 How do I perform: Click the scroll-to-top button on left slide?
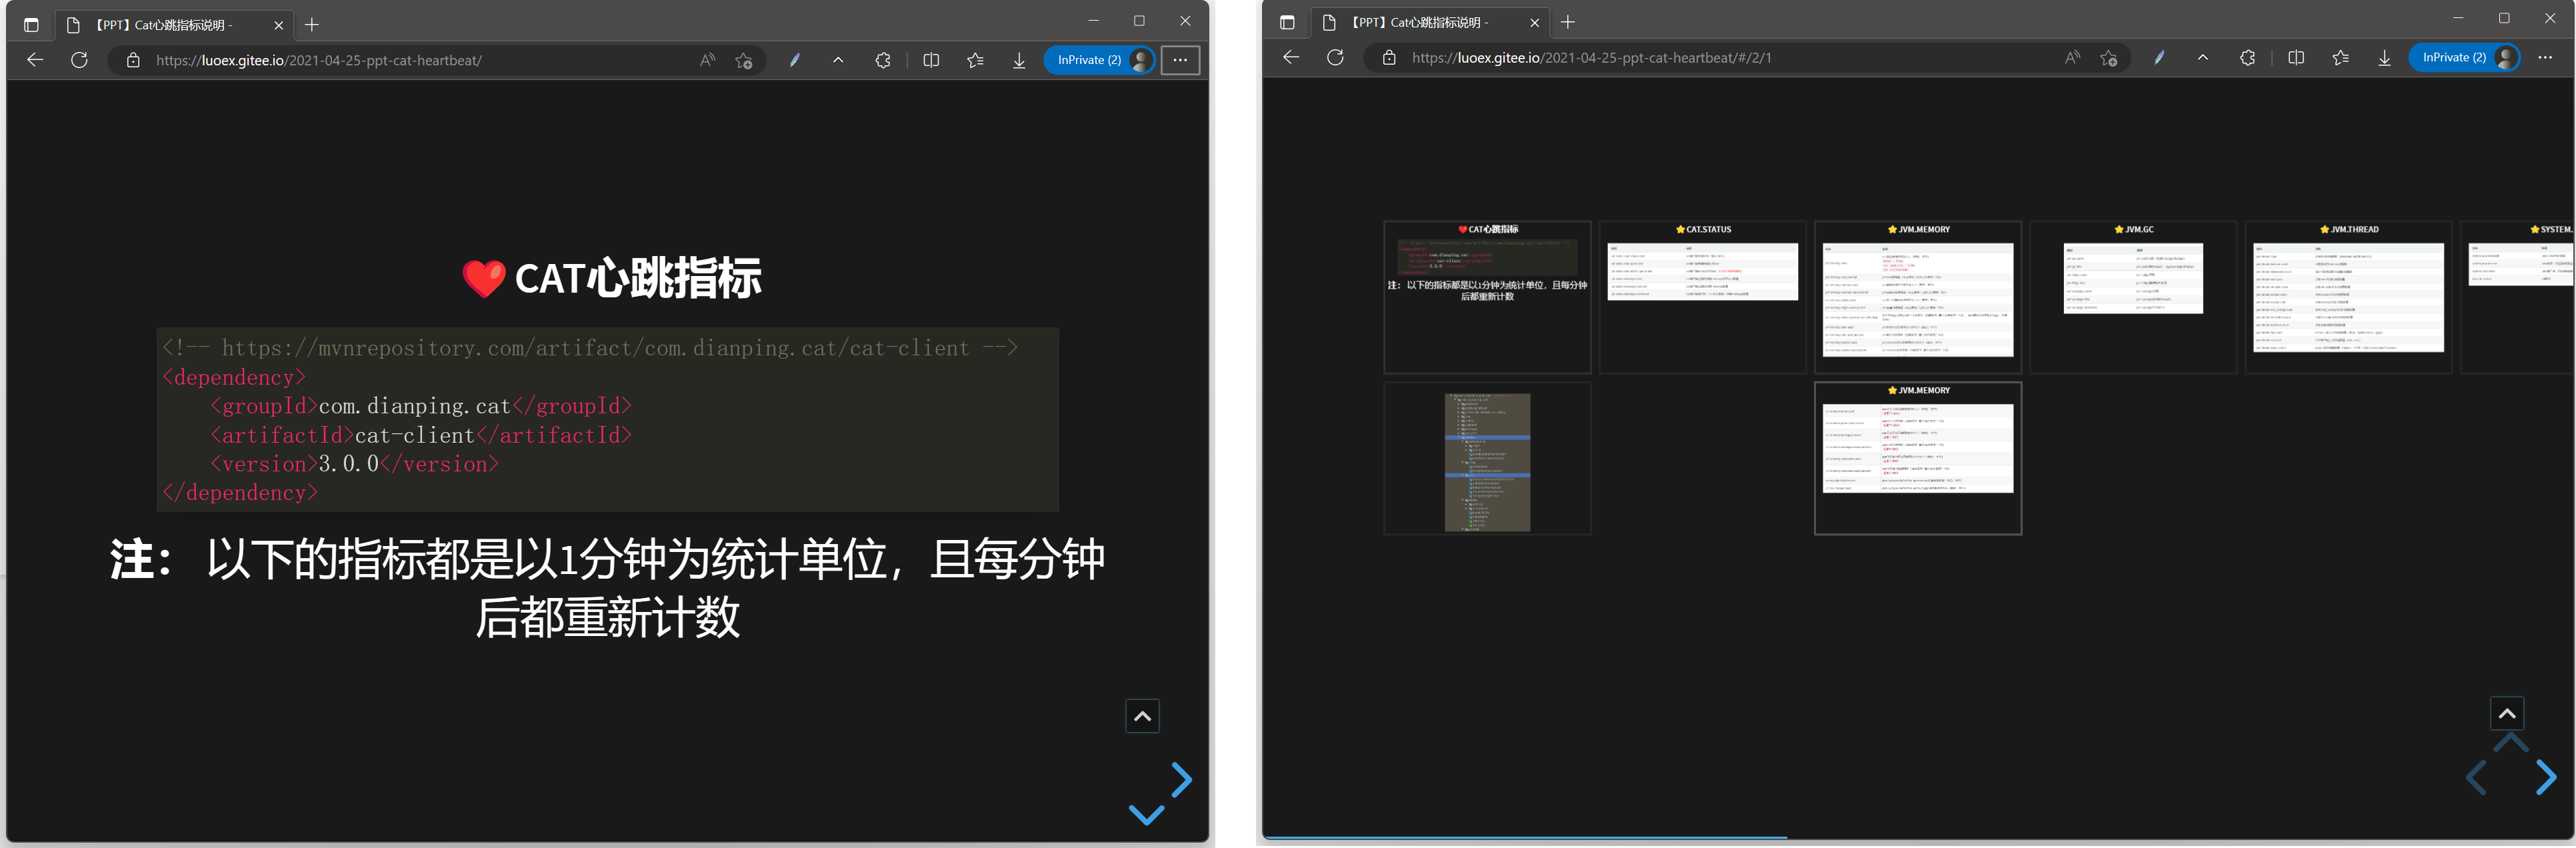[x=1142, y=716]
